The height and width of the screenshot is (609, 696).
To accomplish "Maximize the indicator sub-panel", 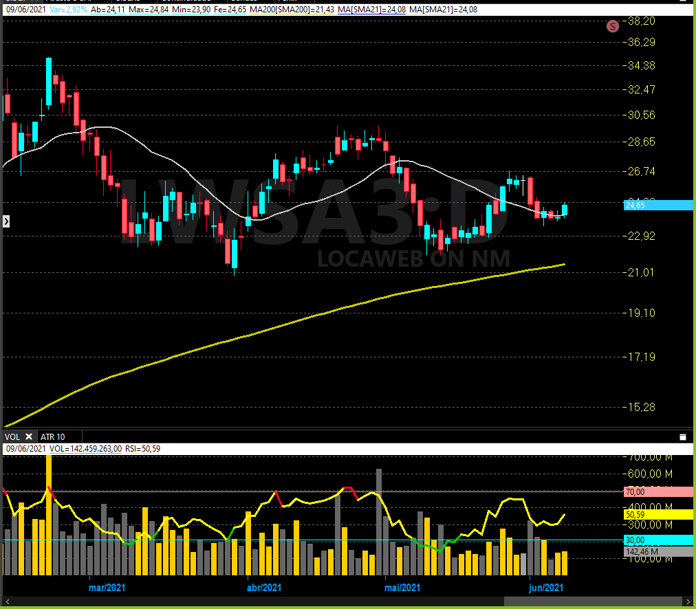I will [682, 436].
